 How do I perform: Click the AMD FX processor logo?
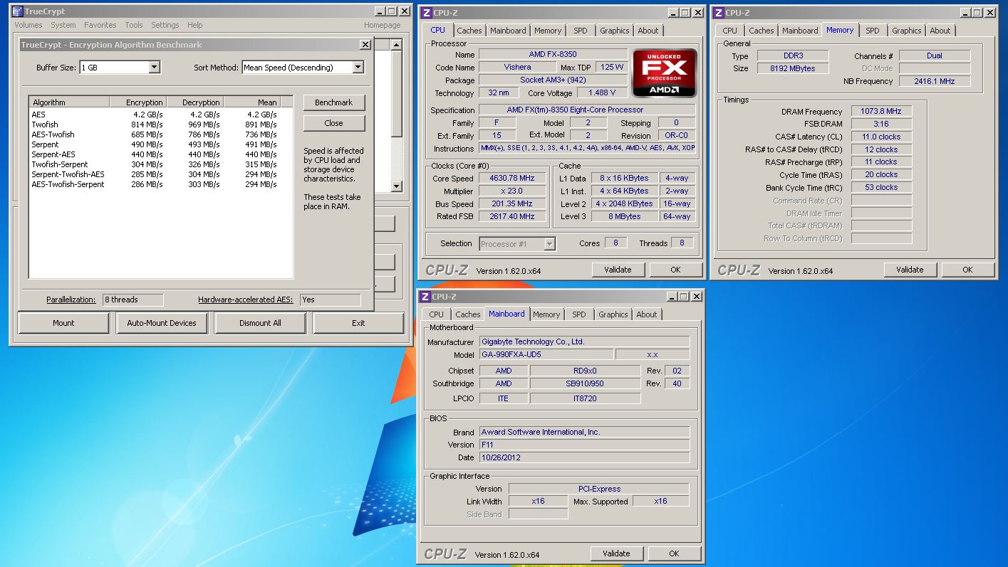pos(665,73)
